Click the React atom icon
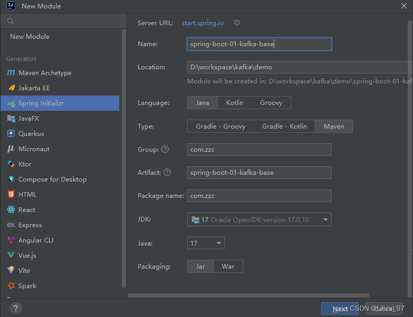The width and height of the screenshot is (413, 317). 11,209
